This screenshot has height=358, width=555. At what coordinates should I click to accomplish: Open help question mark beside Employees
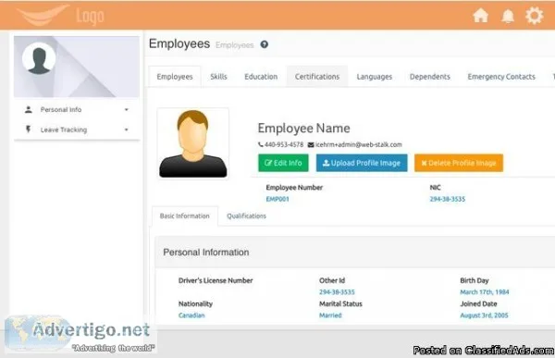[x=264, y=44]
